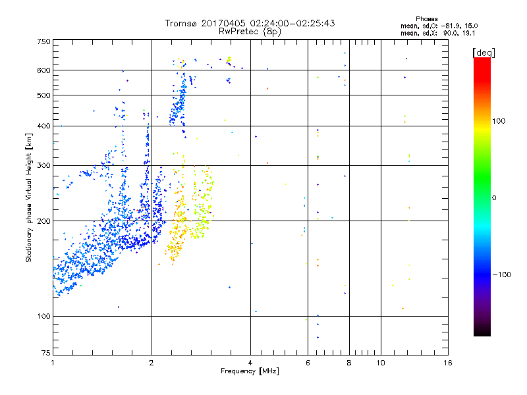Viewport: 527px width, 395px height.
Task: Click the x-axis label 'Frequency [MHz]'
Action: 250,371
